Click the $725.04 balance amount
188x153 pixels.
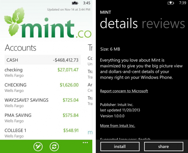(x=71, y=100)
